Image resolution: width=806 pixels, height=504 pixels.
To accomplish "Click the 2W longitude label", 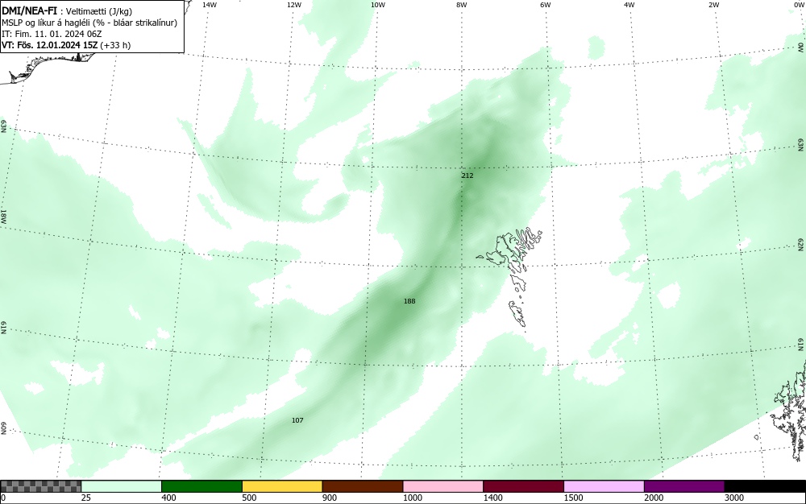I will click(713, 5).
